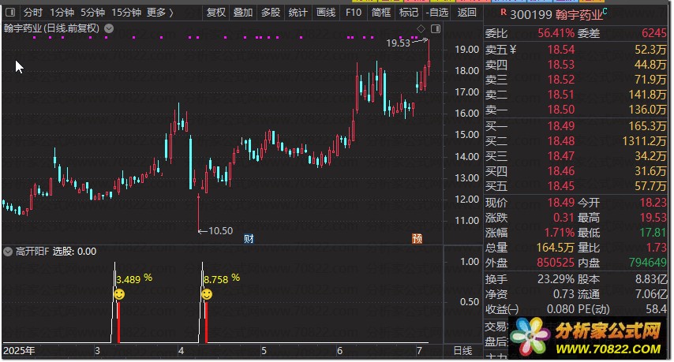Click the first smiley signal icon
This screenshot has height=362, width=674.
click(x=119, y=294)
